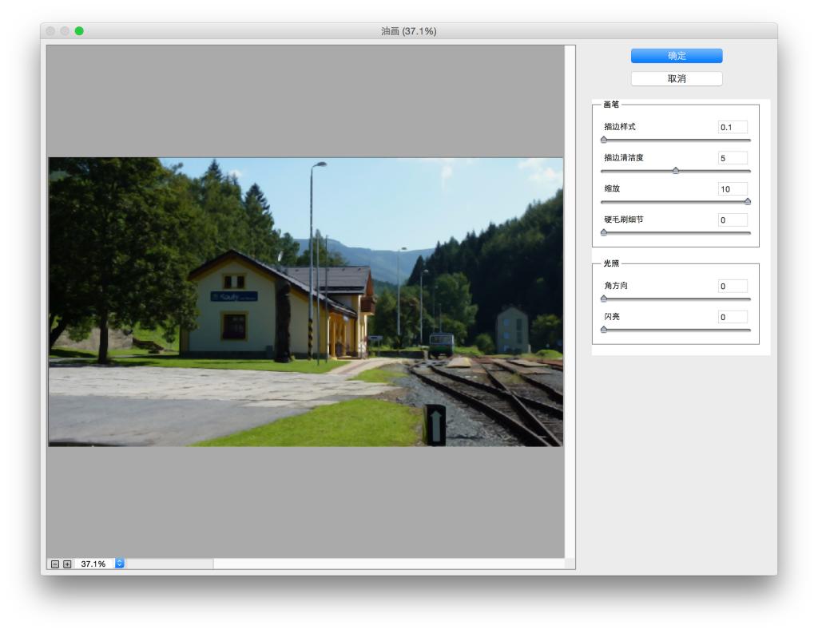Click the 描边清洁度 value field
This screenshot has width=818, height=633.
tap(733, 158)
